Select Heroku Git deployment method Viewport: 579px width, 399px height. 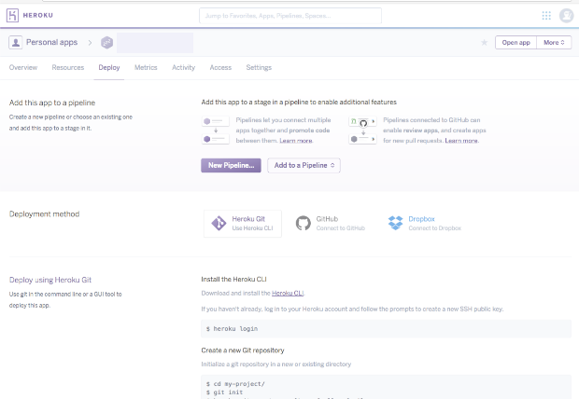coord(243,224)
